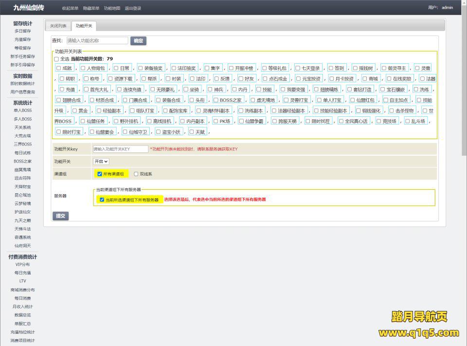Tick the 双线系 channel group checkbox

pos(136,174)
